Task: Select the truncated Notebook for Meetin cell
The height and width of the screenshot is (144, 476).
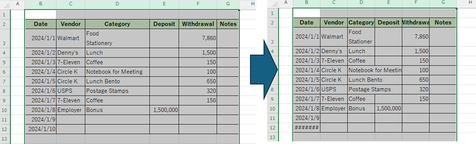Action: (375, 70)
